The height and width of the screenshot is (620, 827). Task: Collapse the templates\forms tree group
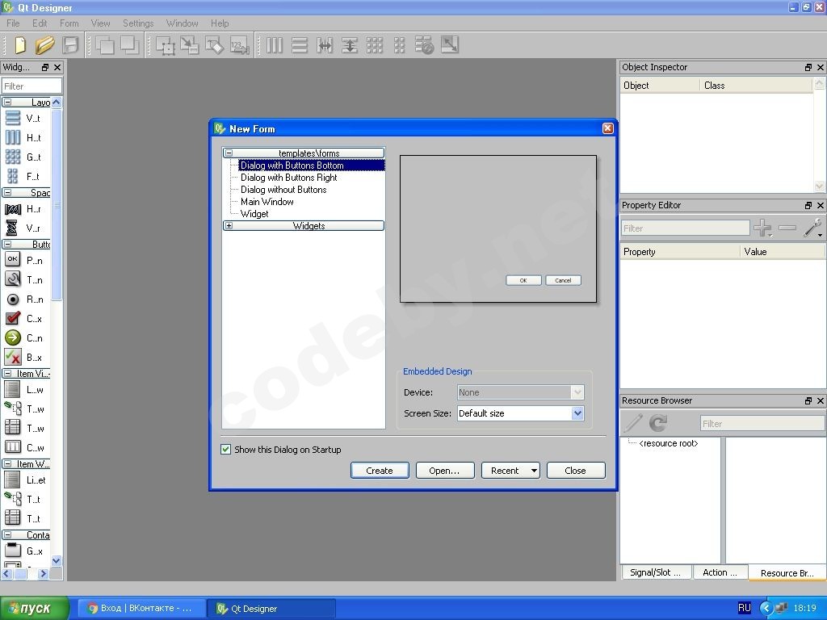coord(229,153)
